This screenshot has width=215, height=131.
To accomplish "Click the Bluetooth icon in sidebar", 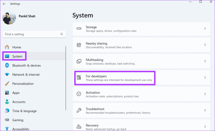I will 7,65.
